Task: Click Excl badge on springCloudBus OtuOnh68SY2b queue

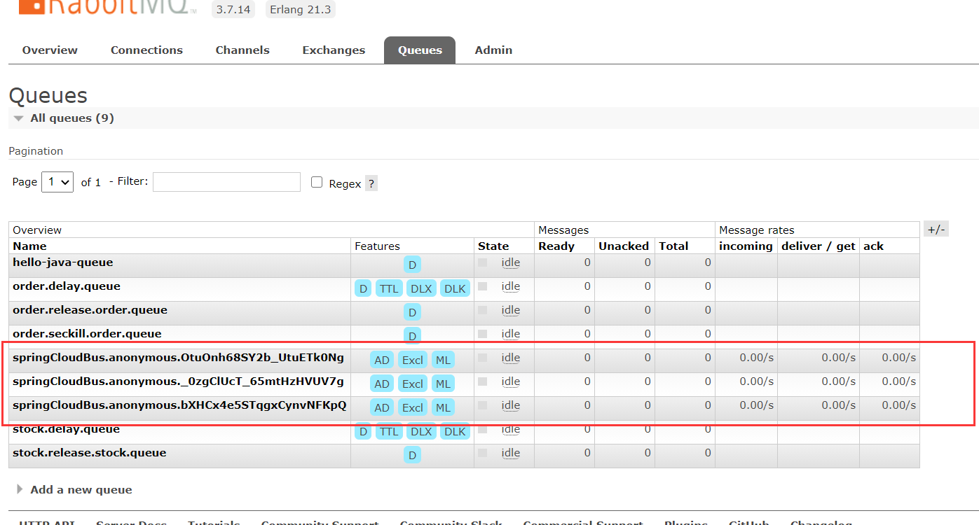Action: (413, 360)
